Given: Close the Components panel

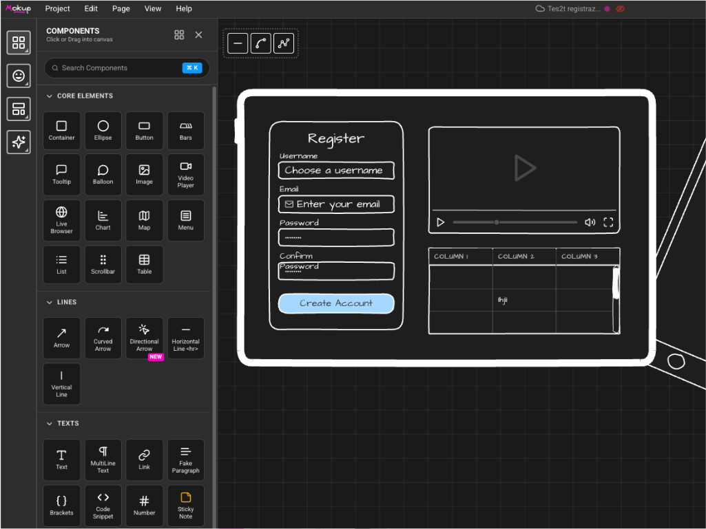Looking at the screenshot, I should pyautogui.click(x=198, y=34).
